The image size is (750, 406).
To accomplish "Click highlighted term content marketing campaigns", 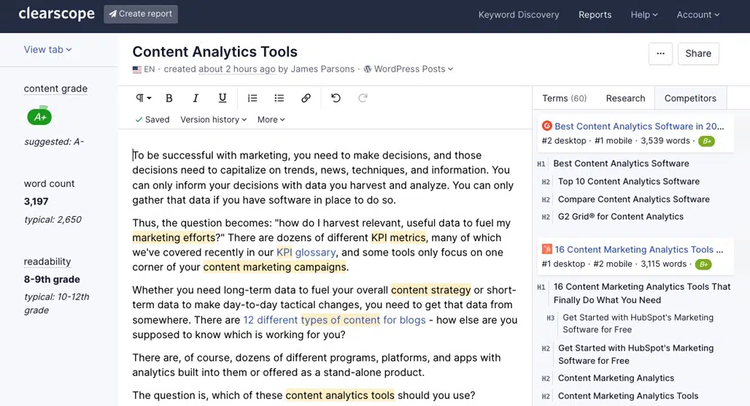I will click(274, 267).
